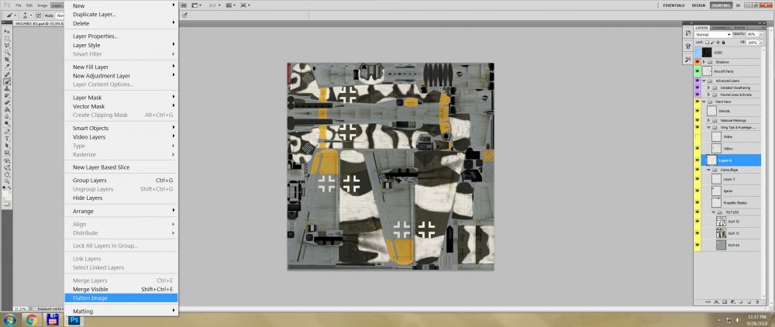The width and height of the screenshot is (775, 327).
Task: Click the foreground color swatch
Action: click(6, 194)
